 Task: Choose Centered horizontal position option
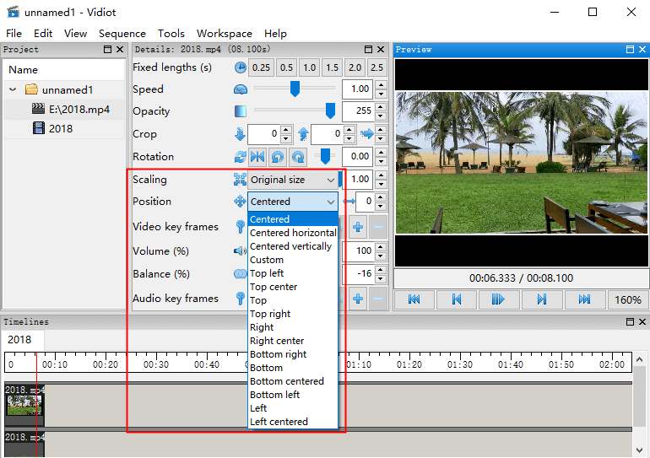293,233
